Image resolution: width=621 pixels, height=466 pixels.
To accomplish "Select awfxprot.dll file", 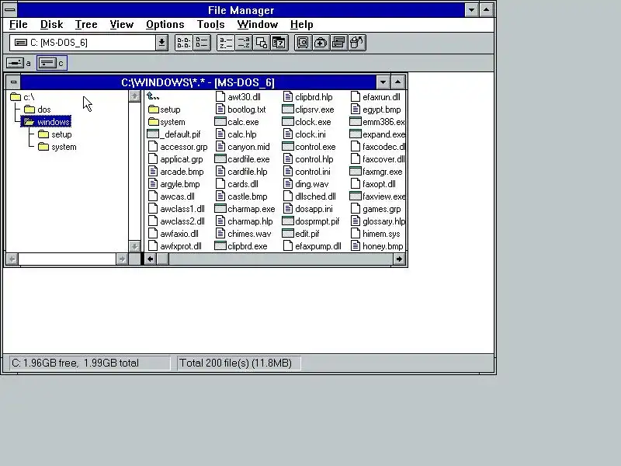I will 175,246.
